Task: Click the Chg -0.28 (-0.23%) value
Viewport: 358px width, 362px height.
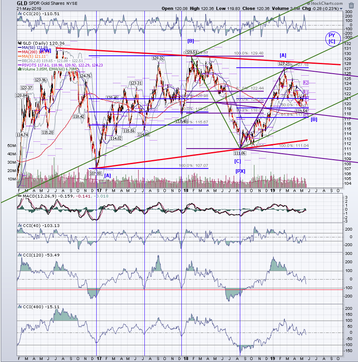Action: 321,8
